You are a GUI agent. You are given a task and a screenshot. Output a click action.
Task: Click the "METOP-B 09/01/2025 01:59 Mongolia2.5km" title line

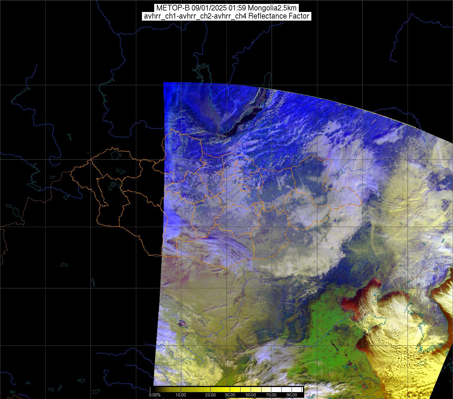[x=226, y=8]
